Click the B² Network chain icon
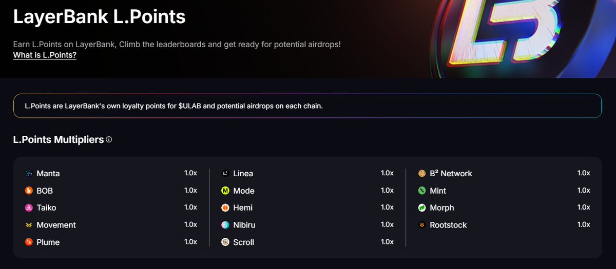 [422, 174]
